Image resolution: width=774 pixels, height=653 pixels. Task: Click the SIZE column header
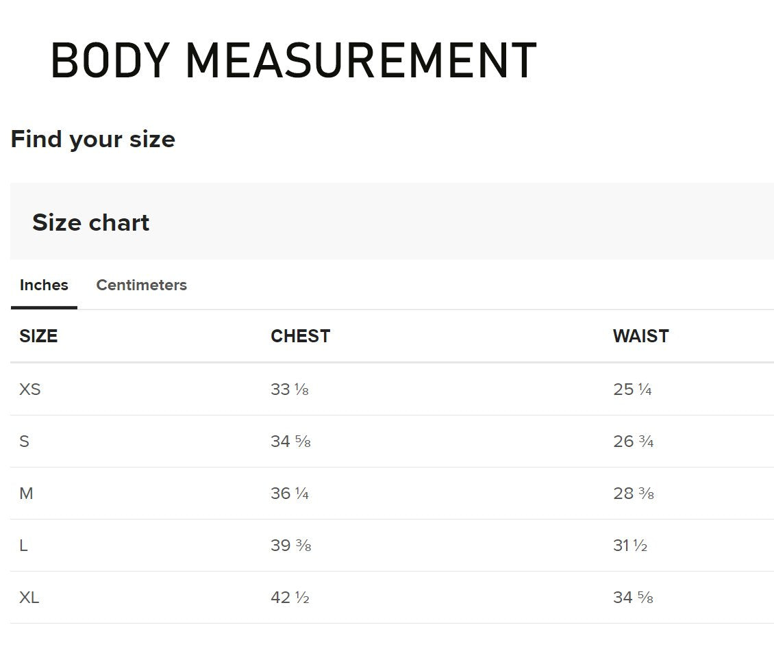point(38,336)
